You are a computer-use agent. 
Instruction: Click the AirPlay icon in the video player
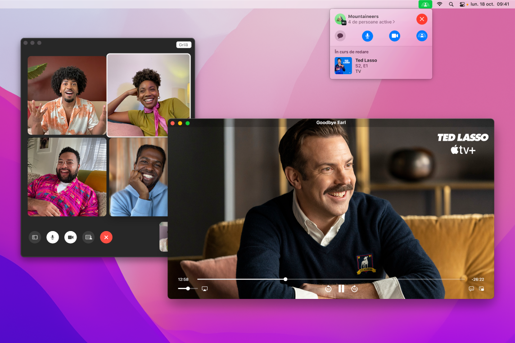[204, 289]
